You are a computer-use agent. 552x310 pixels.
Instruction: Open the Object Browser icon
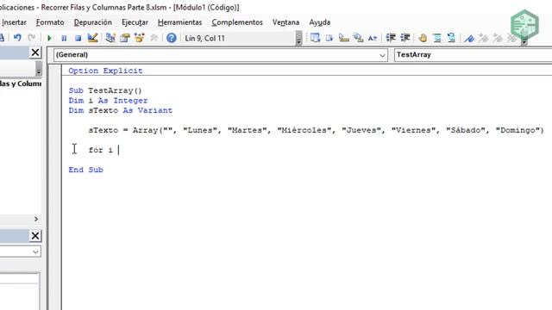coord(140,38)
